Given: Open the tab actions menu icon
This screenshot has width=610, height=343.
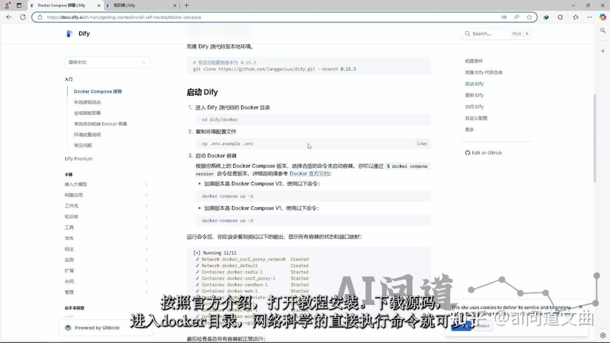Looking at the screenshot, I should pyautogui.click(x=19, y=5).
